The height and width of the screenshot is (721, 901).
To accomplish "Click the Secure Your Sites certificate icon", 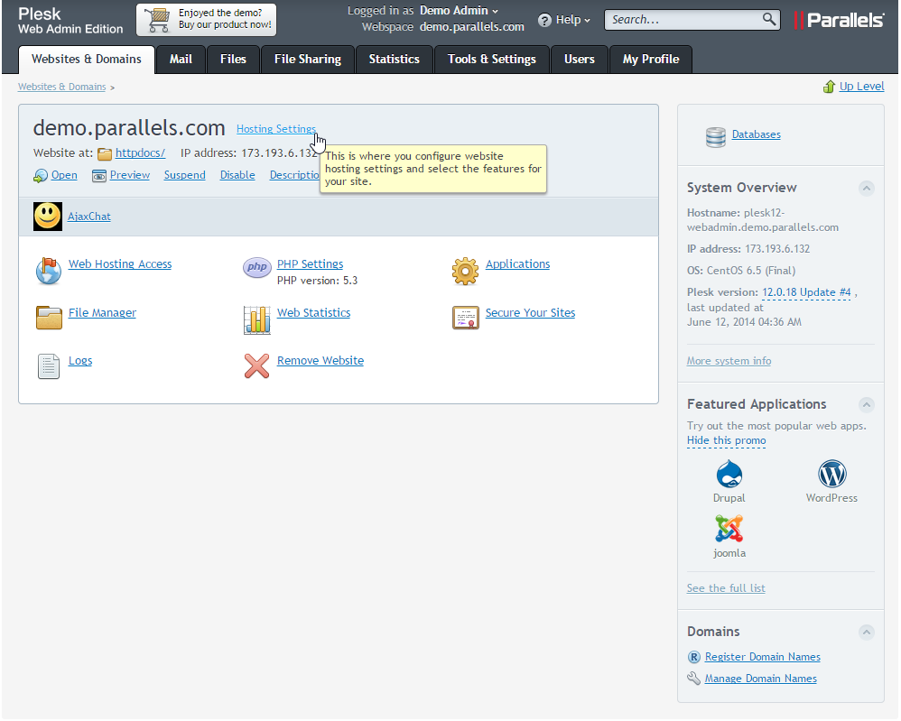I will tap(465, 318).
